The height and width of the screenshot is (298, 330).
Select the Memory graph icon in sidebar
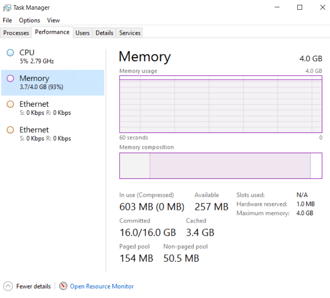[x=10, y=78]
